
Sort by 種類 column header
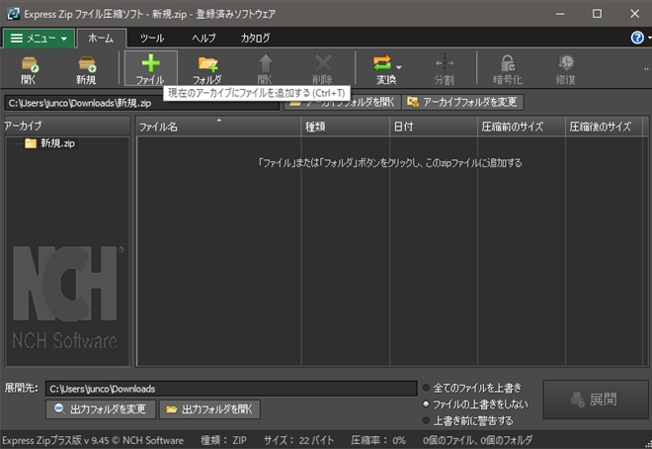[x=345, y=127]
